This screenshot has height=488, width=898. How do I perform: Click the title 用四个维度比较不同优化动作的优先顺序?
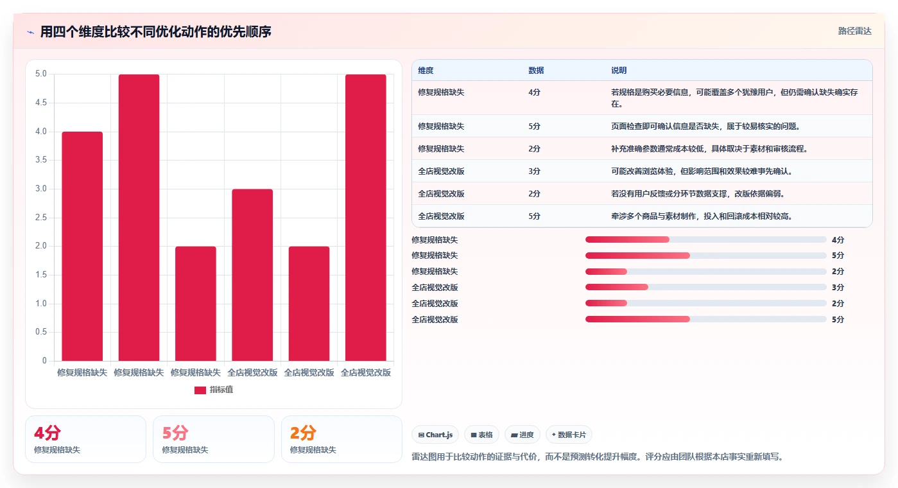[156, 31]
